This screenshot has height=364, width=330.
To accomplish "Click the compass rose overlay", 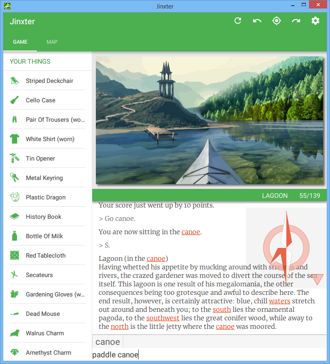I will 286,247.
